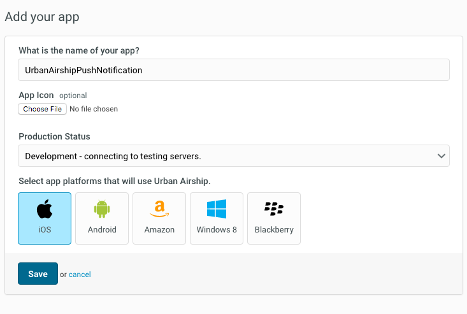Click the App Icon label
The height and width of the screenshot is (314, 467).
click(x=36, y=96)
